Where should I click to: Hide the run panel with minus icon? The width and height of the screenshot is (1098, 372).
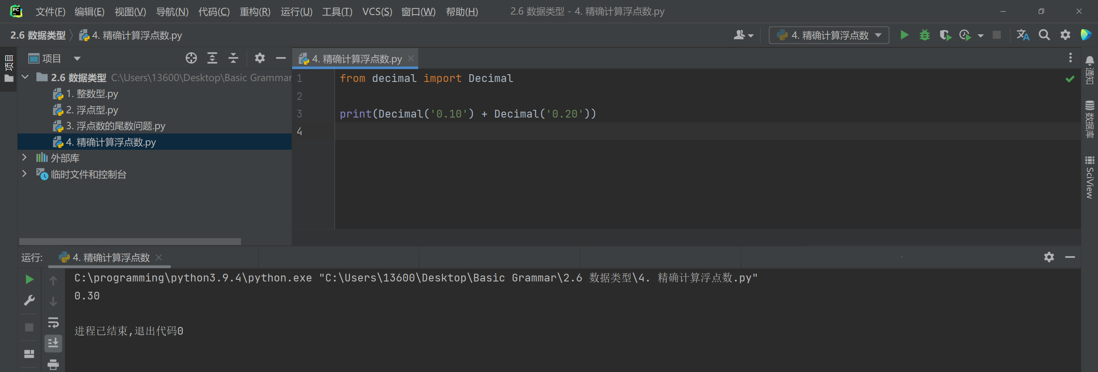(1070, 257)
